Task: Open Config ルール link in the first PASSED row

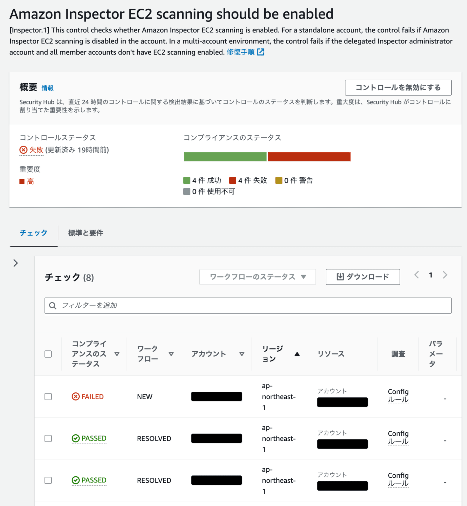Action: click(x=398, y=437)
